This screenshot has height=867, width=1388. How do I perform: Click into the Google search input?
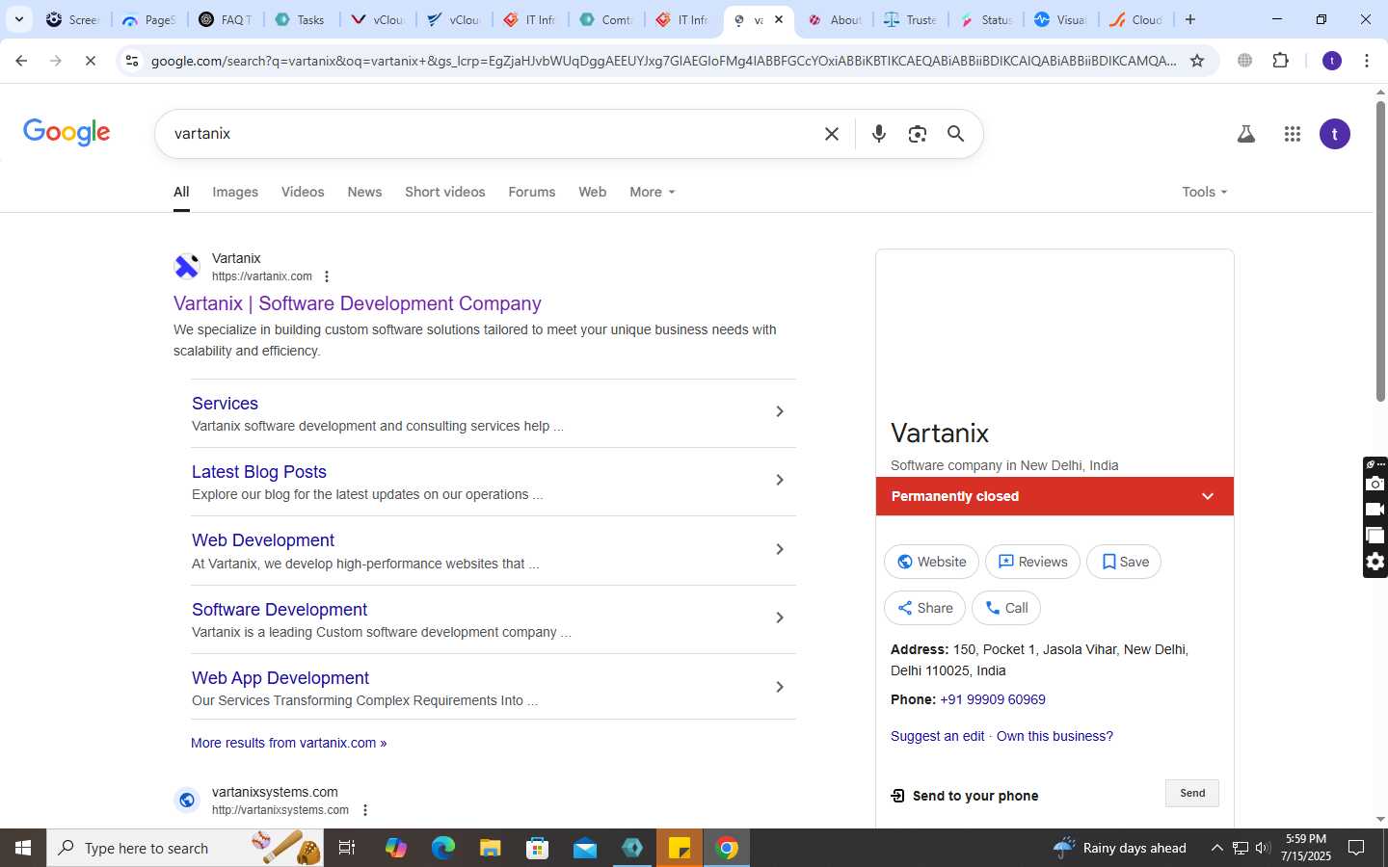tap(492, 134)
